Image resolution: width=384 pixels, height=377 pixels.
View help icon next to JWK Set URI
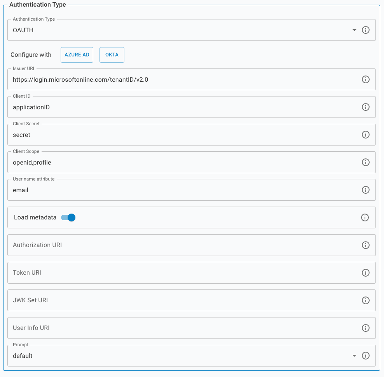(365, 300)
